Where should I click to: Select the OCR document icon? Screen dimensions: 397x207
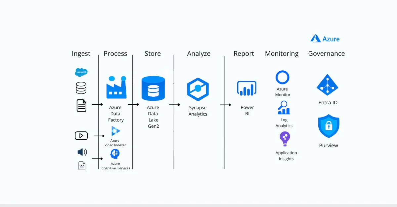[82, 165]
